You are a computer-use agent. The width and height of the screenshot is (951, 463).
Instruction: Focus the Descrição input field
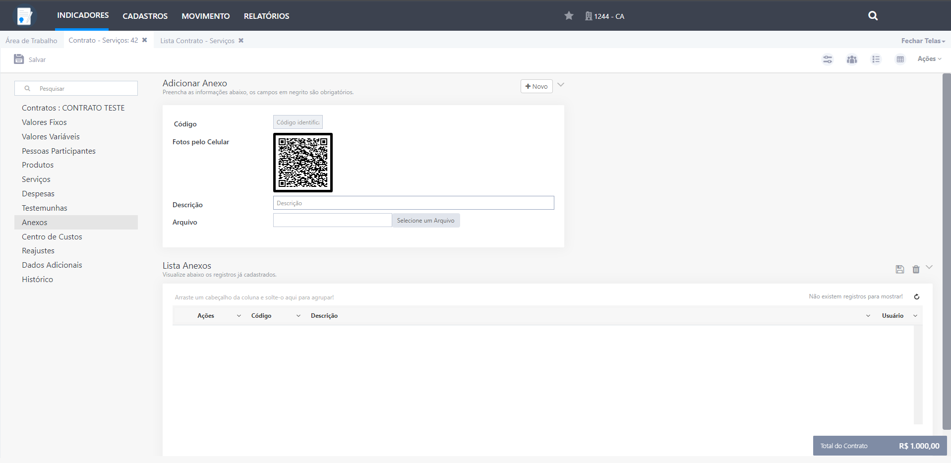click(x=414, y=203)
